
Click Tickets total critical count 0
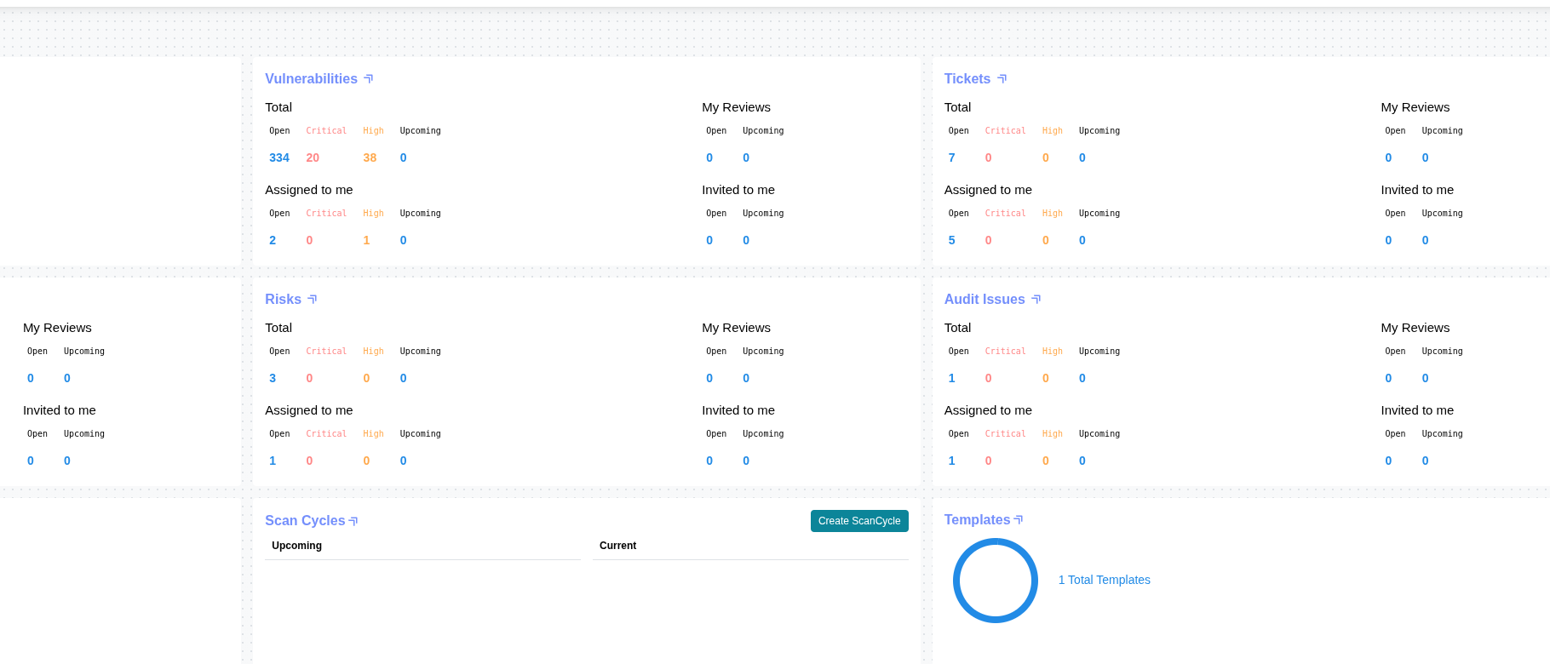989,157
